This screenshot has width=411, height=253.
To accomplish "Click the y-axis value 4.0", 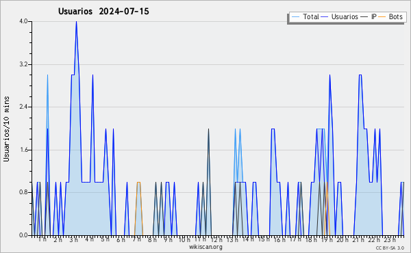I will coord(23,21).
